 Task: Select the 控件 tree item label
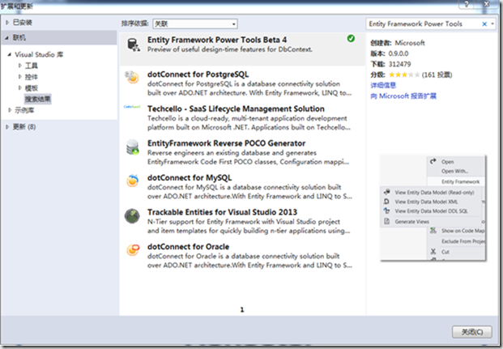(x=32, y=77)
